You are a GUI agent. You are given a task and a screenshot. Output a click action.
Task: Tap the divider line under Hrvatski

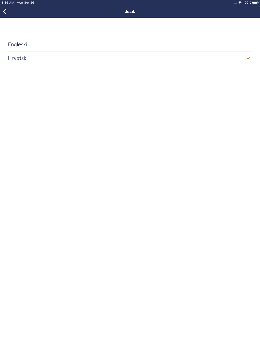click(x=130, y=65)
